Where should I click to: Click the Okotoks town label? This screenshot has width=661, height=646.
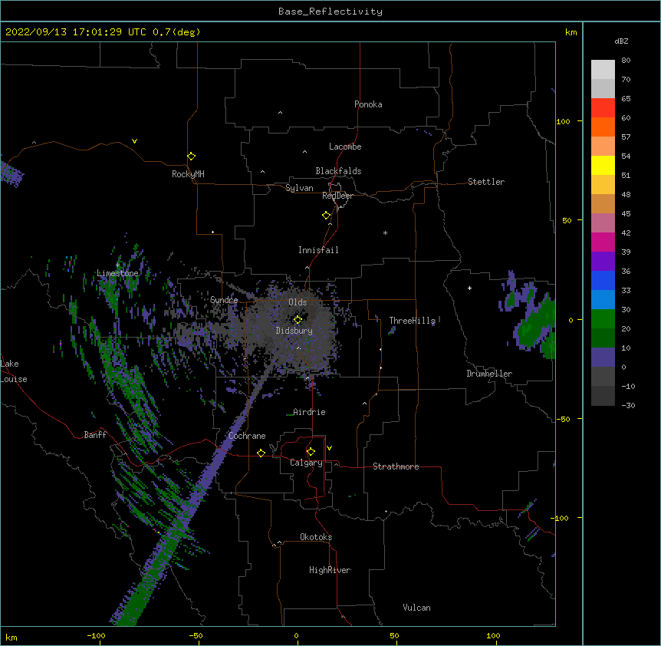click(316, 537)
